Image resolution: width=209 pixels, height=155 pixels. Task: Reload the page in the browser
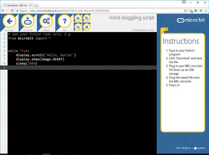(x=12, y=11)
